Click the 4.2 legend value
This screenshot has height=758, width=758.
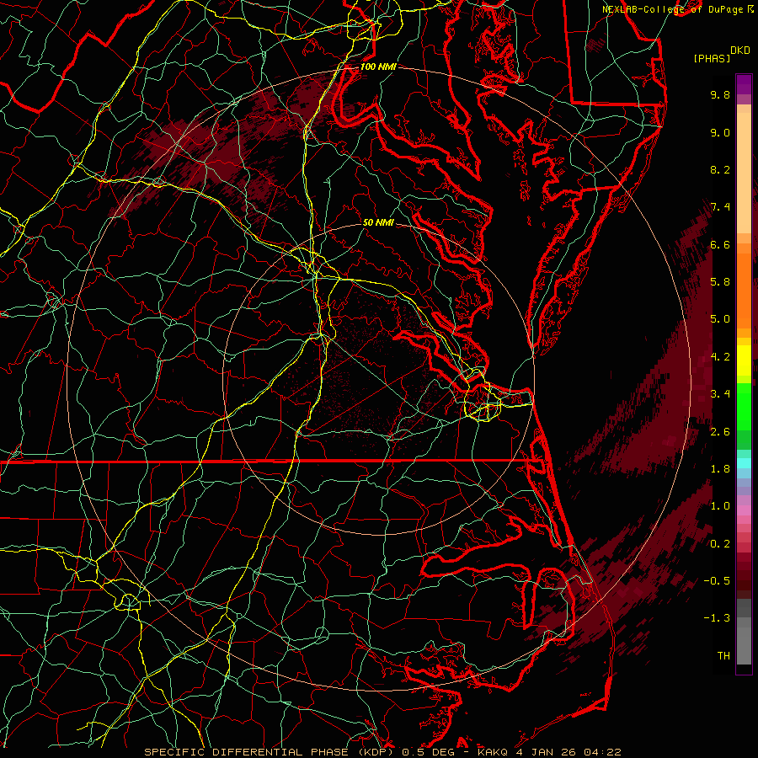coord(720,357)
